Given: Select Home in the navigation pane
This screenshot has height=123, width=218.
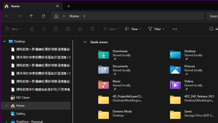Looking at the screenshot, I should [x=36, y=106].
